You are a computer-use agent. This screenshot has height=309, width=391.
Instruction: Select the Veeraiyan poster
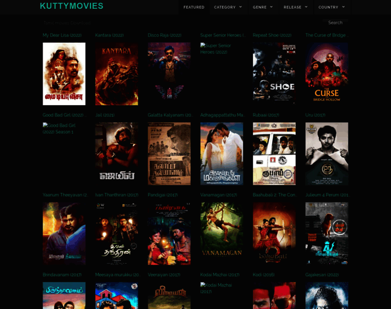[x=169, y=296]
